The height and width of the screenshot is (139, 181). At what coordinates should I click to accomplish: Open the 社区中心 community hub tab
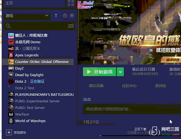129,86
